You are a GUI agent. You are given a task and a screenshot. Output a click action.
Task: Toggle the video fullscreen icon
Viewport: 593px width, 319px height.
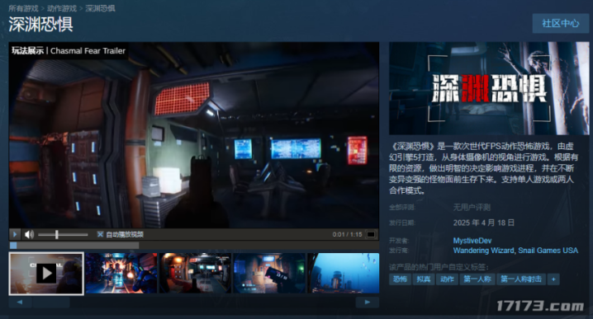(x=371, y=234)
